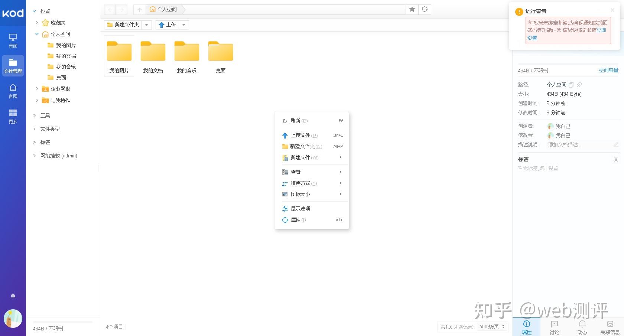Edit the description via the pencil icon
The height and width of the screenshot is (336, 624).
tap(616, 144)
